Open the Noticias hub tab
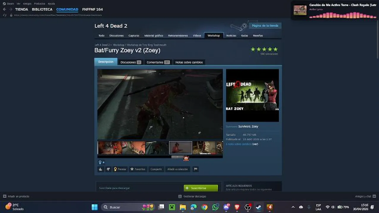Image resolution: width=379 pixels, height=213 pixels. click(x=231, y=35)
